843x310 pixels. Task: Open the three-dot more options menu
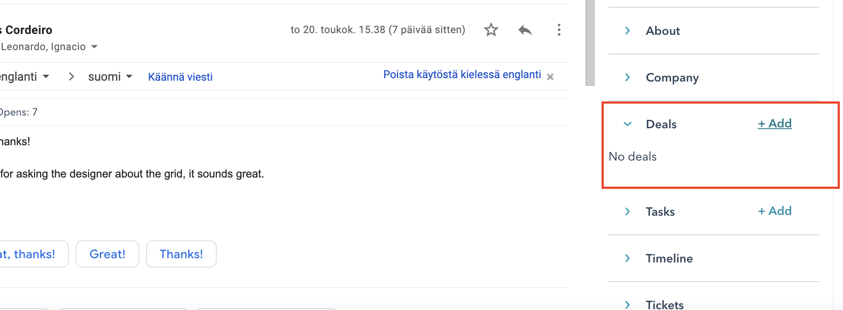pos(559,30)
